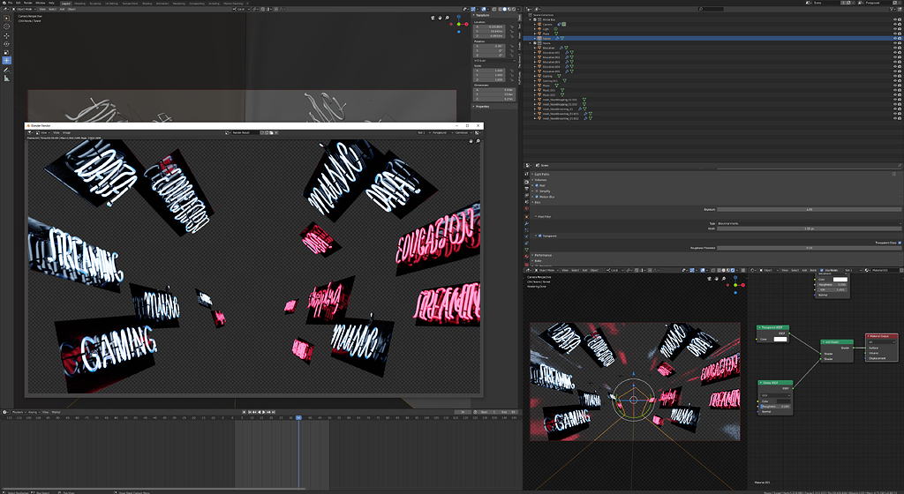
Task: Open the Object Data properties tab icon
Action: [526, 250]
